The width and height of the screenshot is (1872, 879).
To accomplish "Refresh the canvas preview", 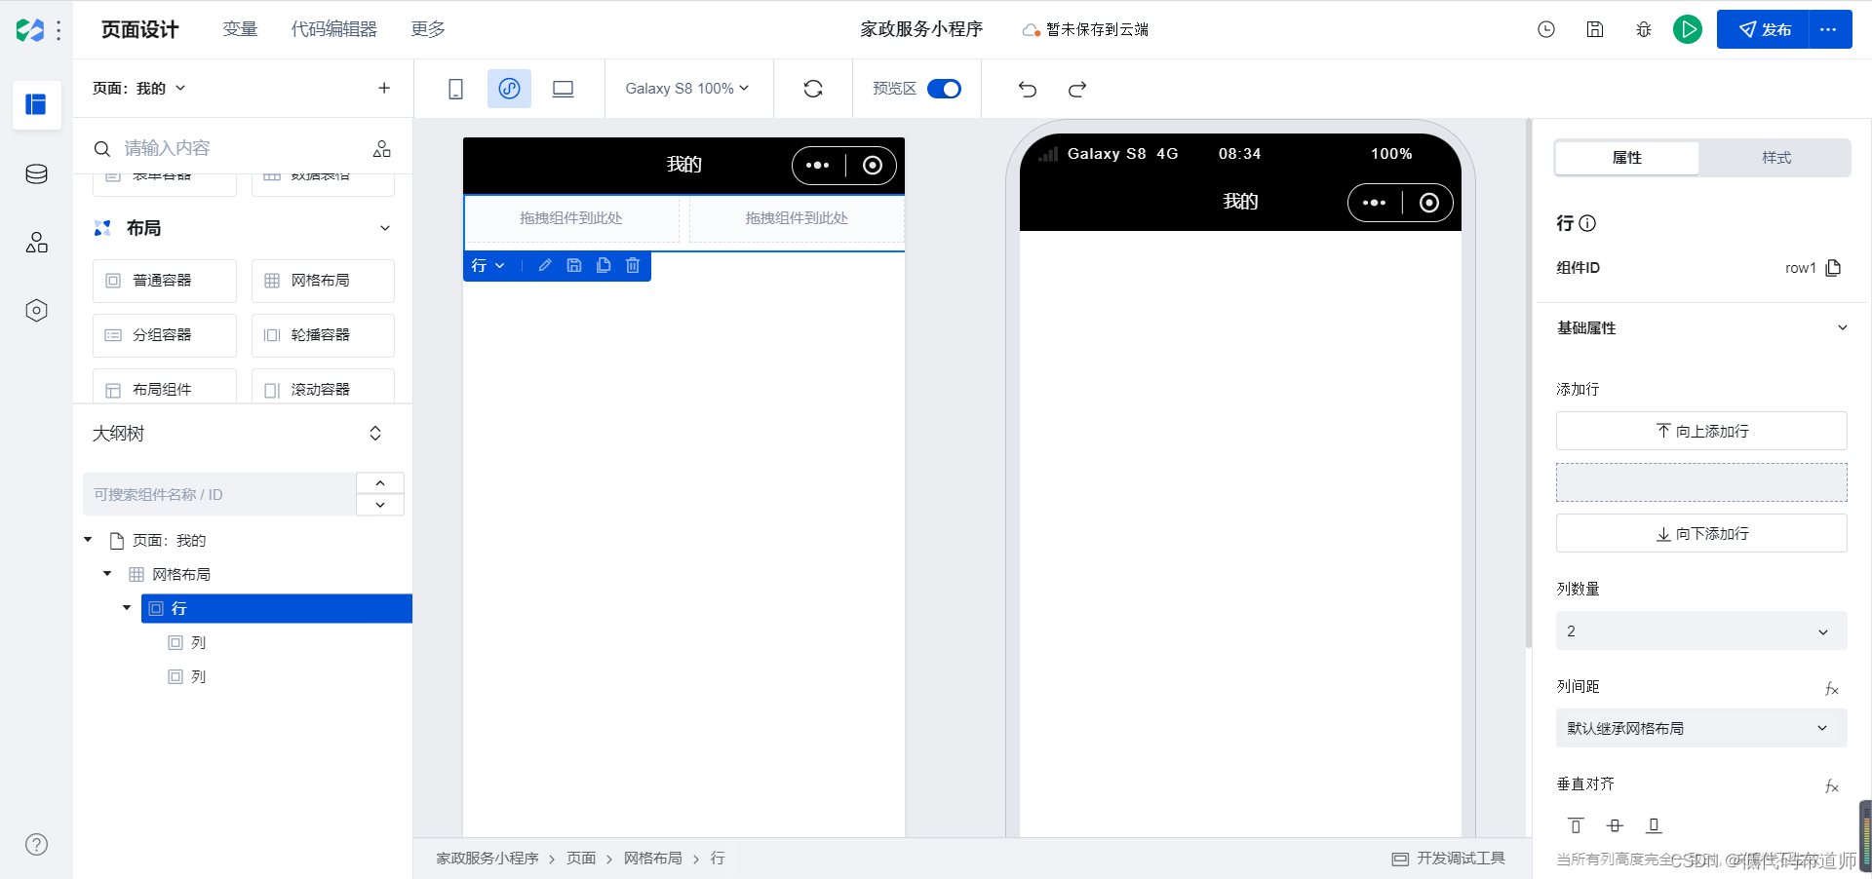I will (x=813, y=89).
